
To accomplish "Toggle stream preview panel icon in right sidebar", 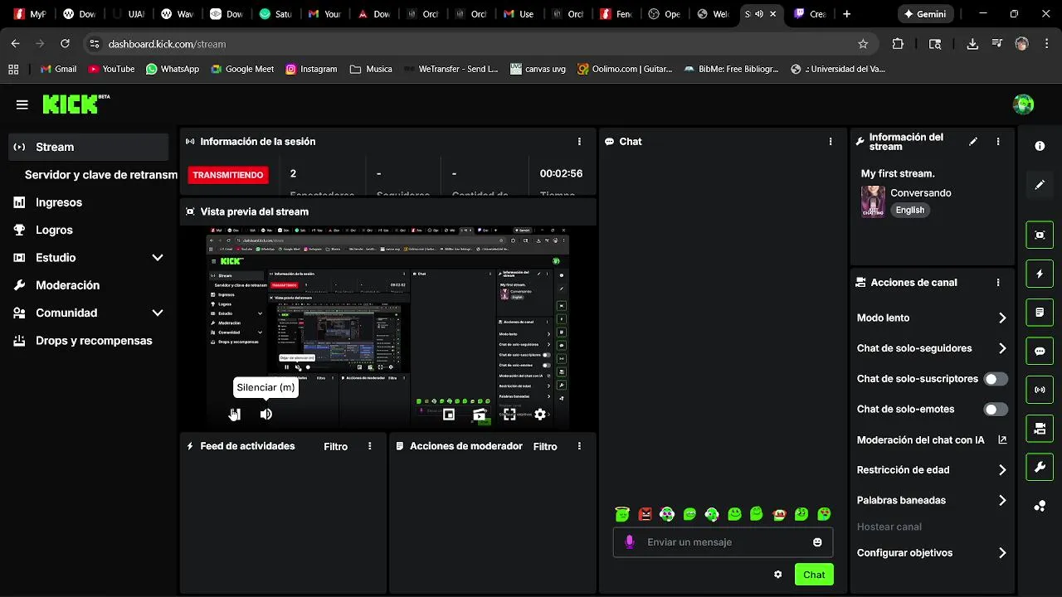I will pyautogui.click(x=1040, y=235).
